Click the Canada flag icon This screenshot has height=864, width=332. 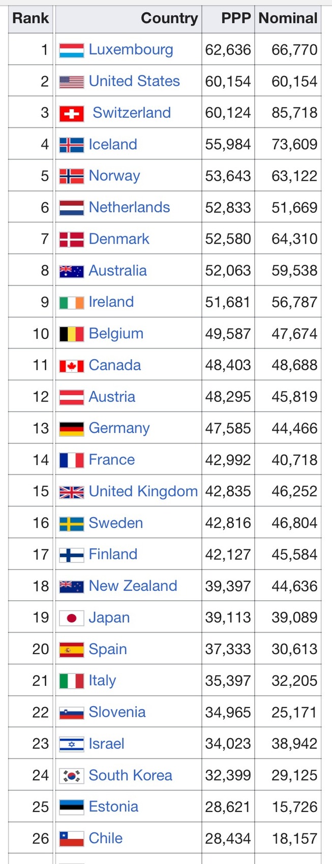click(71, 365)
